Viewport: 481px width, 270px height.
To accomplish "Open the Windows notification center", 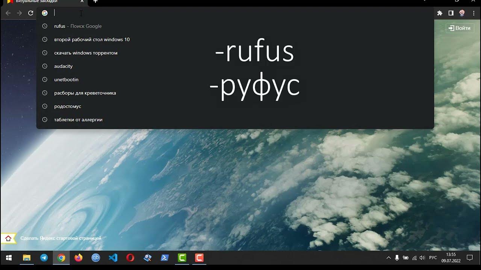I will 470,258.
